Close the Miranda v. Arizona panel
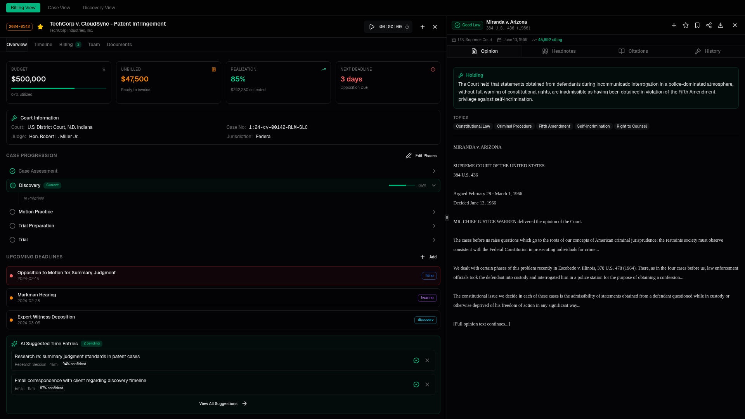The height and width of the screenshot is (419, 745). pos(735,25)
